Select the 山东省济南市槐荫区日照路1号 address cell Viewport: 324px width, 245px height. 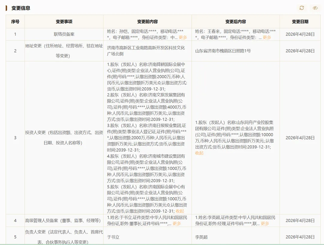223,51
